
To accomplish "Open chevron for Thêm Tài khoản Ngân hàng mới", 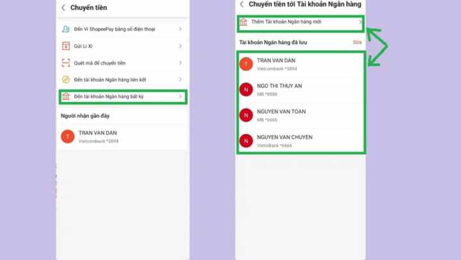I will tap(360, 22).
